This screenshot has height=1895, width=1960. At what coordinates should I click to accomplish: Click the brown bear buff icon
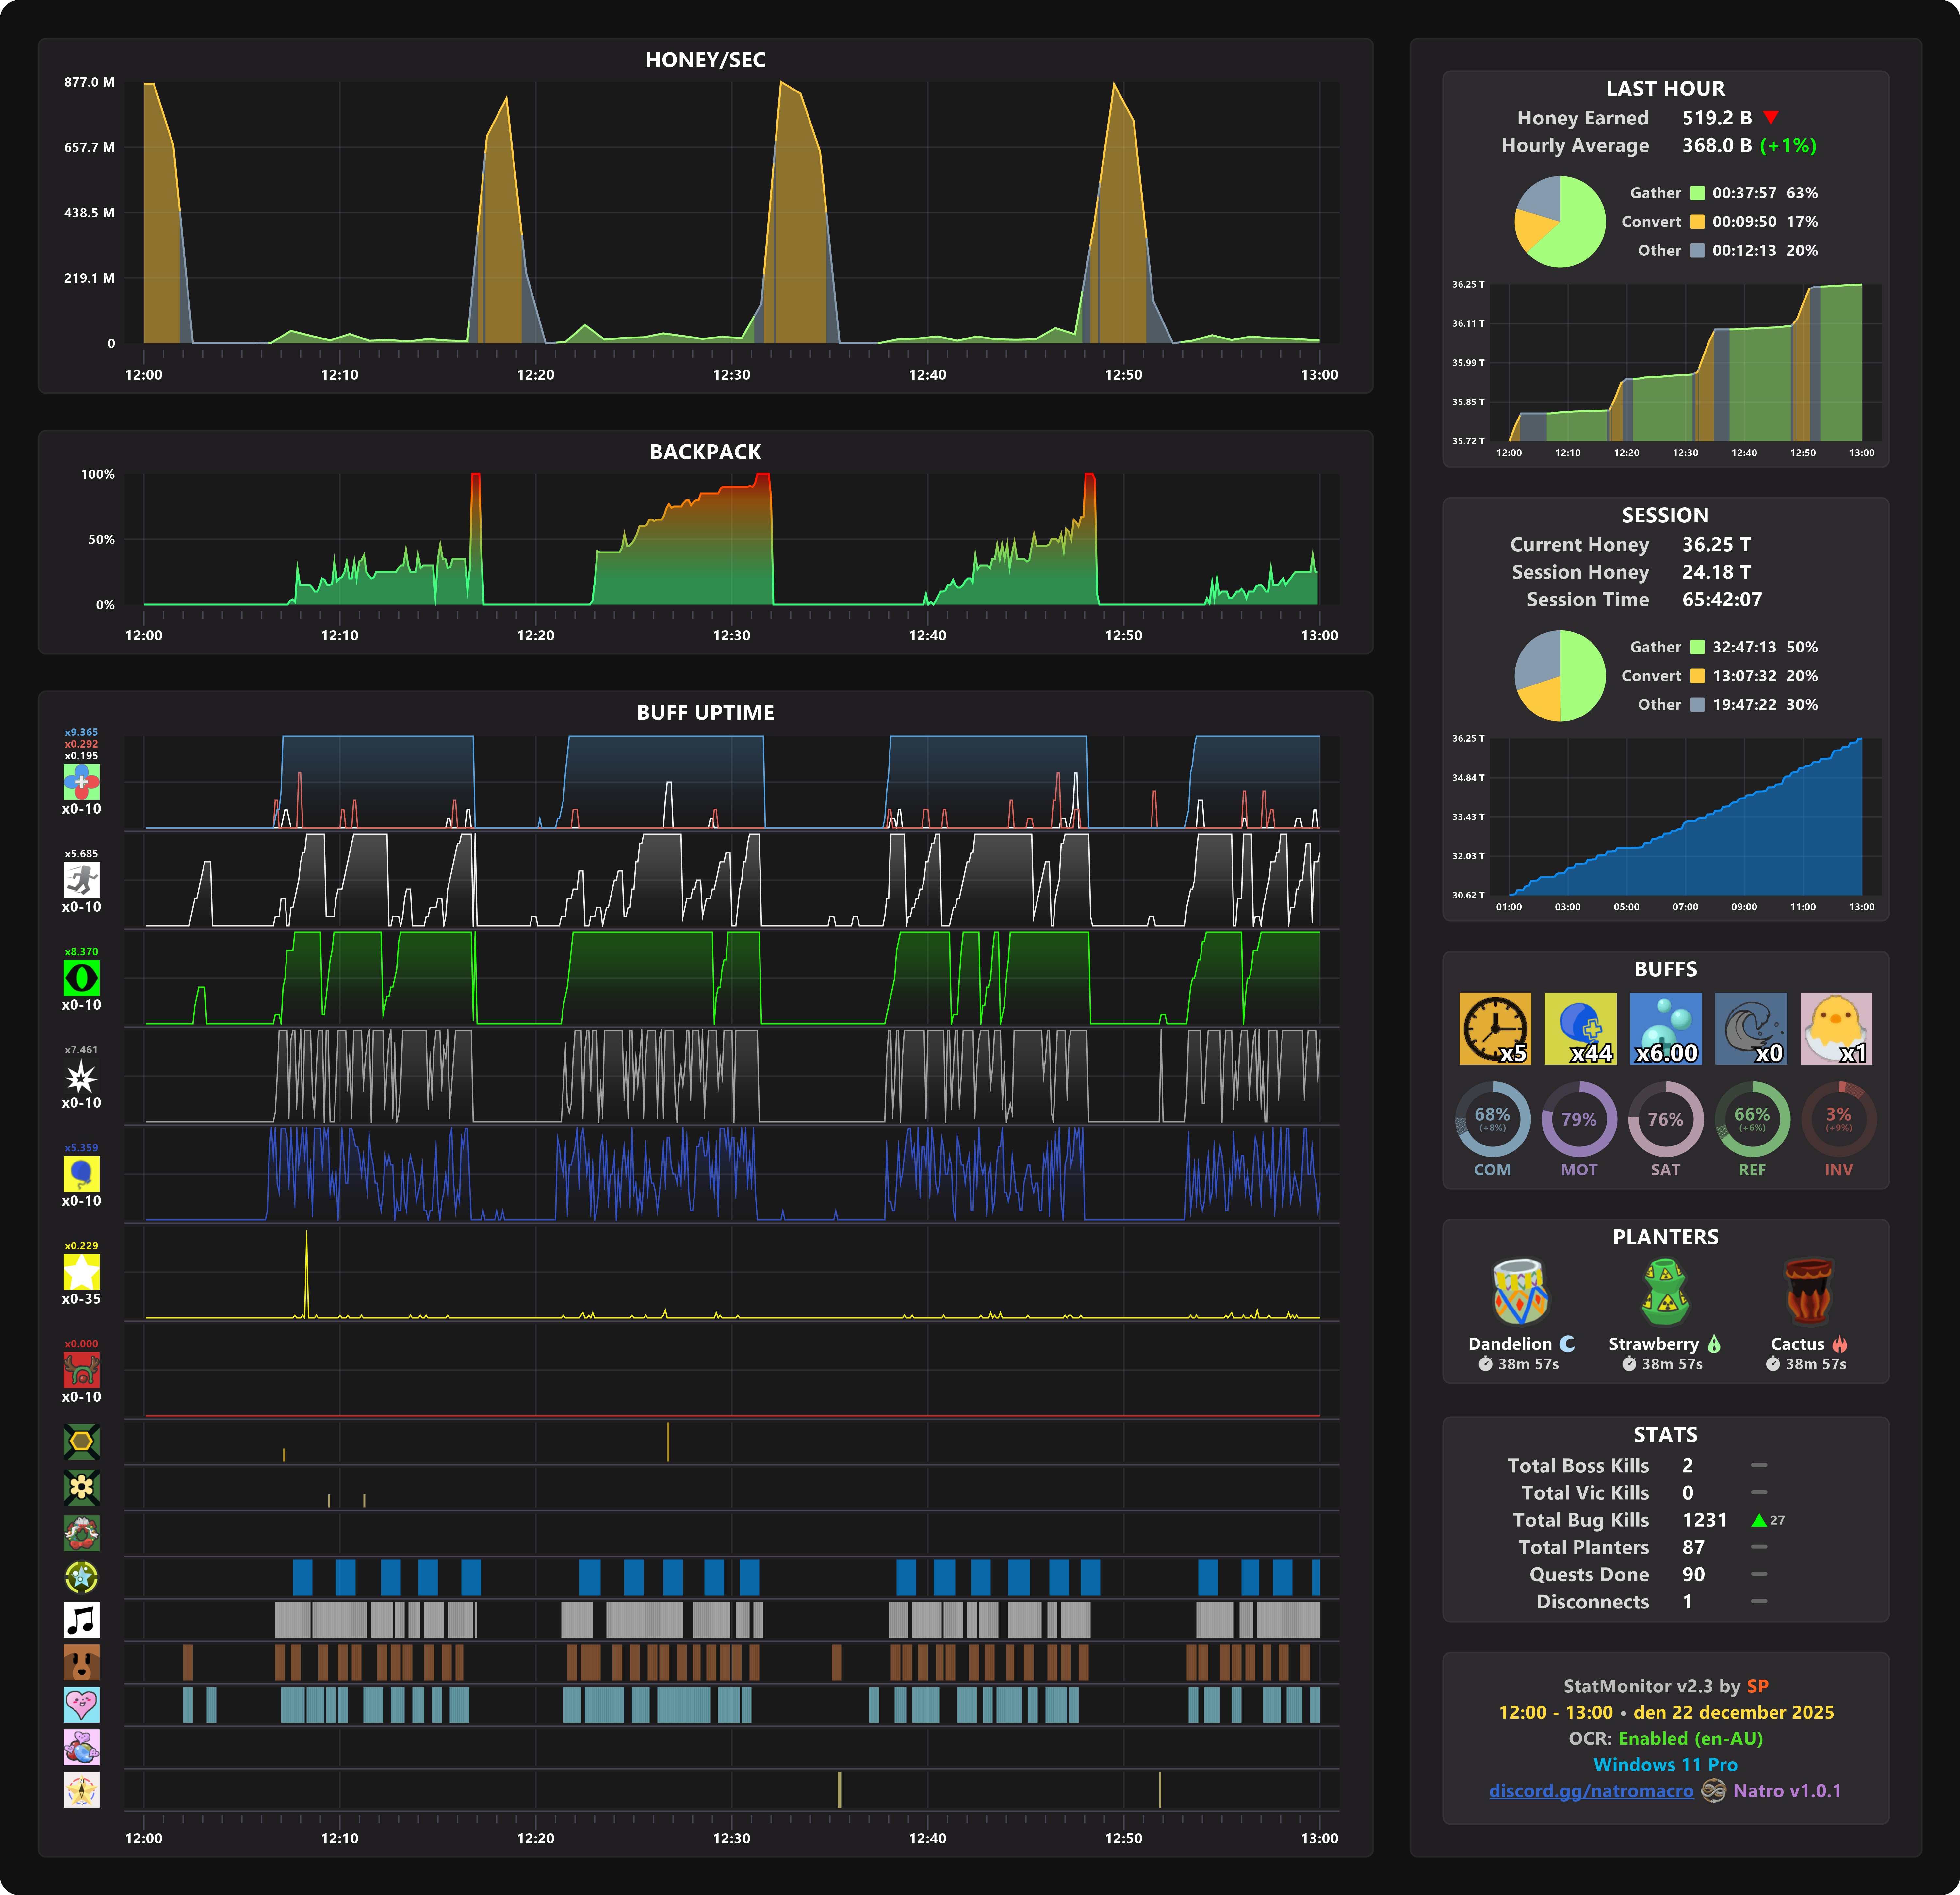[x=81, y=1662]
